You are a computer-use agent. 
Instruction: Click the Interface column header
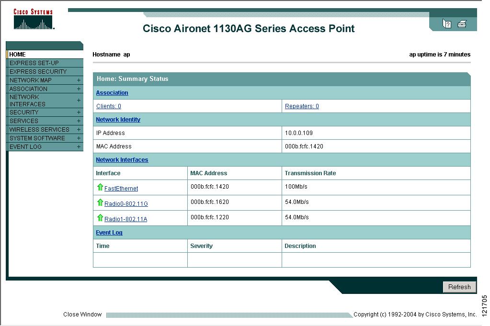click(x=108, y=173)
